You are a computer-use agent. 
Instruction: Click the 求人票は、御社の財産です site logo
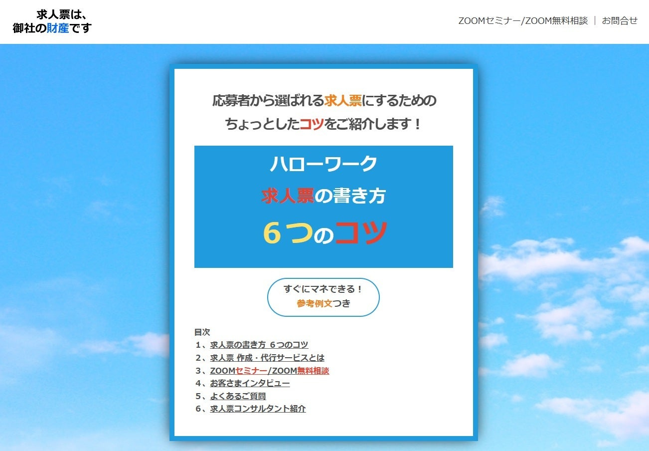tap(52, 21)
